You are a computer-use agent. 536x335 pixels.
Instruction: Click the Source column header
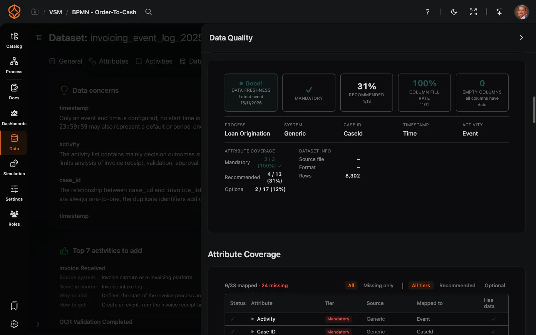(375, 303)
